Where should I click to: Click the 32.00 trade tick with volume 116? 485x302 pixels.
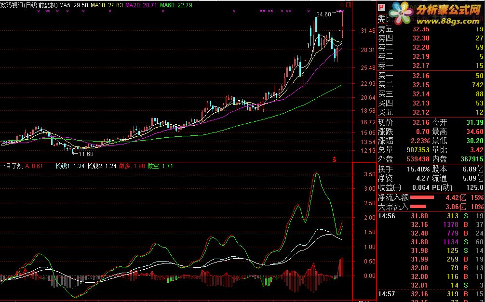(431, 276)
